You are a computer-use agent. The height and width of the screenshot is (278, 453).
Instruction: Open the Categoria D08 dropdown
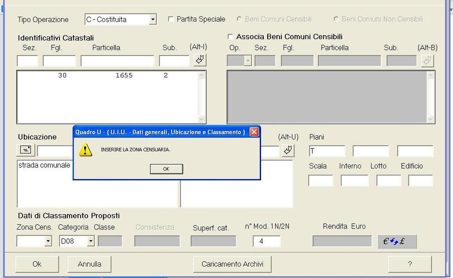[x=91, y=241]
